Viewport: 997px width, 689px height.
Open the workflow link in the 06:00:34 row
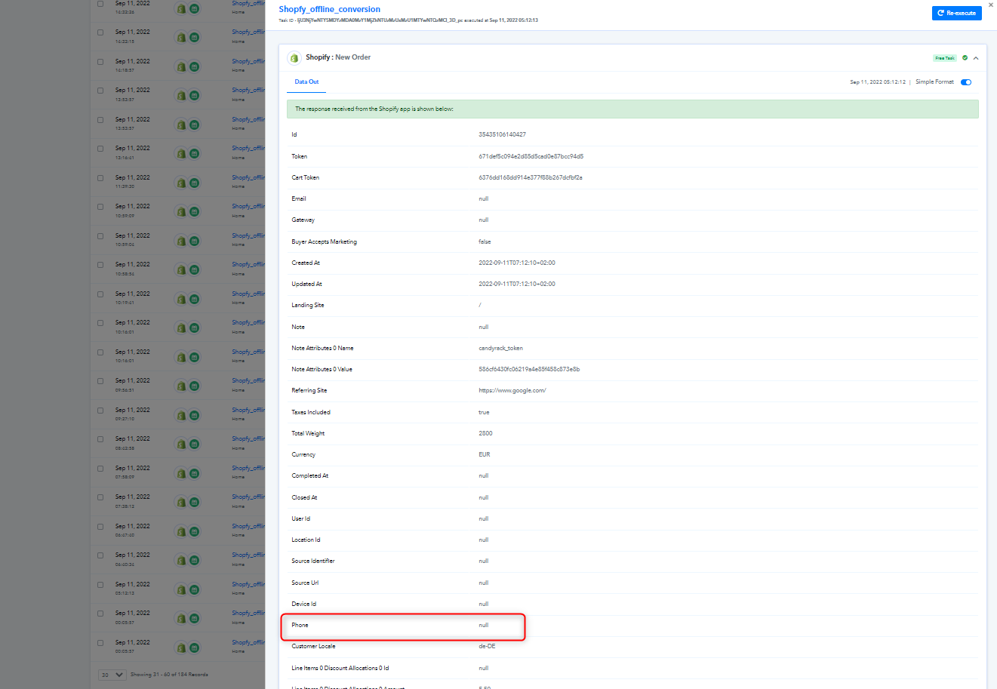coord(248,555)
